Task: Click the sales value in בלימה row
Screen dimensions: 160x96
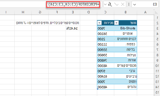Action: (x=106, y=50)
